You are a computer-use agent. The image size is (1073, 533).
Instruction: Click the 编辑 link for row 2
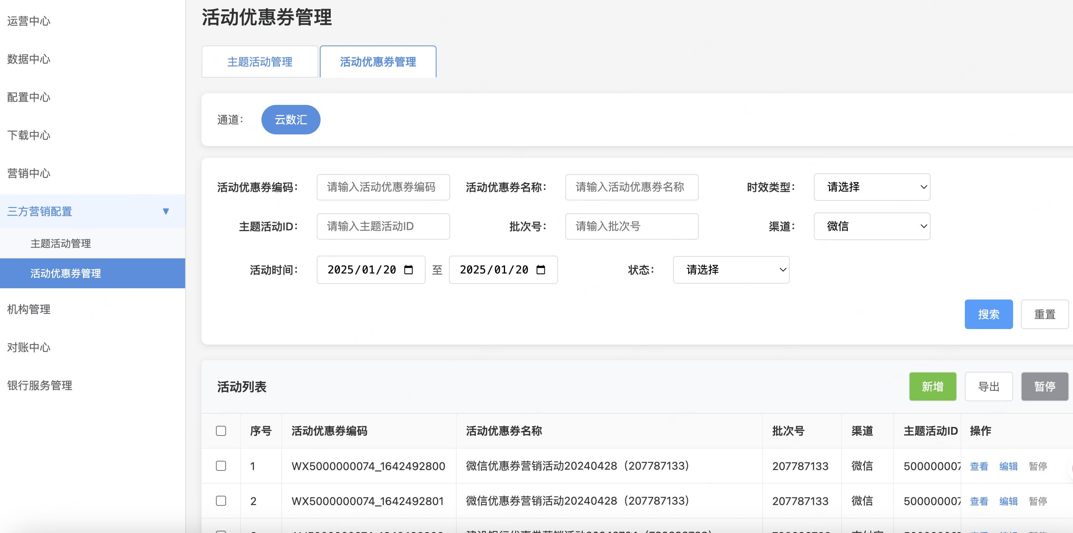click(1008, 500)
